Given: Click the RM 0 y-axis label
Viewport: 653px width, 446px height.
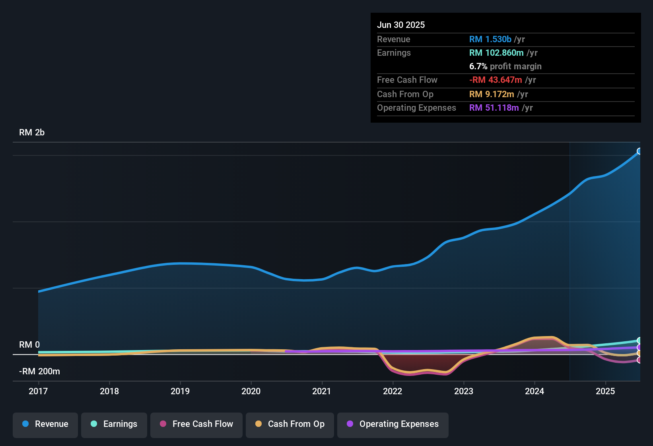Looking at the screenshot, I should click(29, 345).
